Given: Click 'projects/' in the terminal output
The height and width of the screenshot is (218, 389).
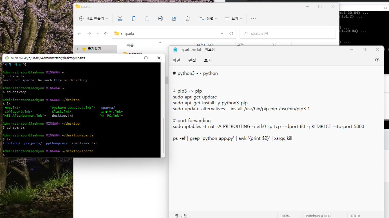Looking at the screenshot, I should [x=33, y=143].
